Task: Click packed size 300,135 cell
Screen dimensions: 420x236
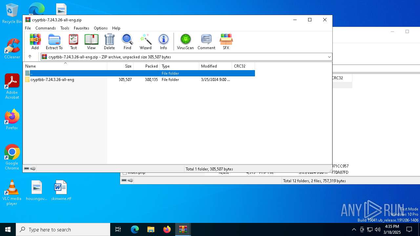Action: [151, 80]
